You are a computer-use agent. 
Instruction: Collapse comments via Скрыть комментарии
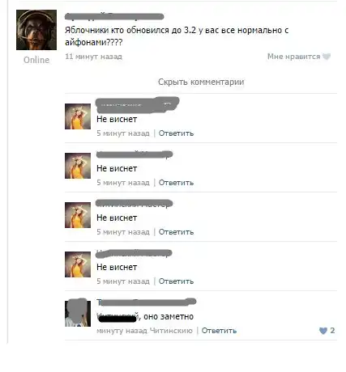coord(201,82)
